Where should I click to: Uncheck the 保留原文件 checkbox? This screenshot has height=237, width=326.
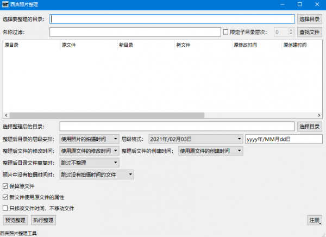(5, 186)
